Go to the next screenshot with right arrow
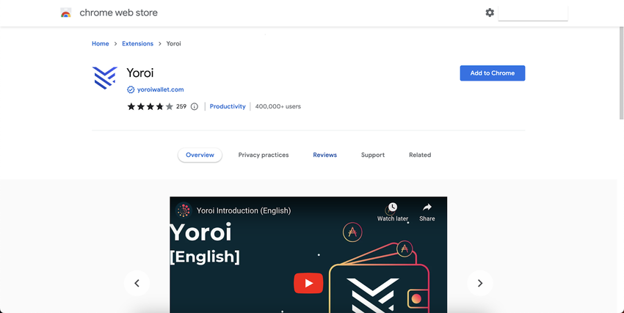Image resolution: width=624 pixels, height=313 pixels. point(480,283)
